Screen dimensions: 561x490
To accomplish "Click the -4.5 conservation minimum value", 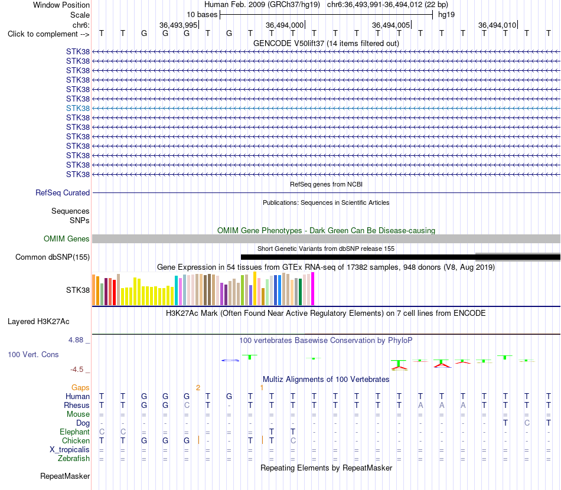I will pyautogui.click(x=77, y=370).
